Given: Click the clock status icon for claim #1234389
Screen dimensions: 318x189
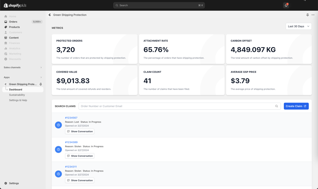Looking at the screenshot, I should [x=58, y=149].
